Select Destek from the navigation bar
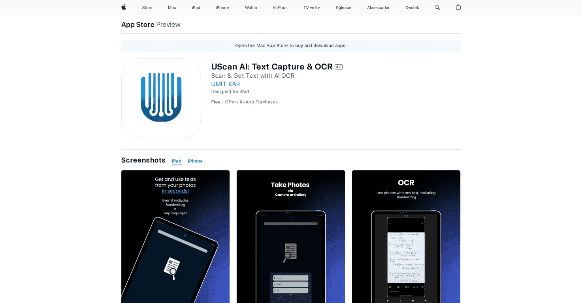Viewport: 582px width, 303px height. (x=412, y=7)
